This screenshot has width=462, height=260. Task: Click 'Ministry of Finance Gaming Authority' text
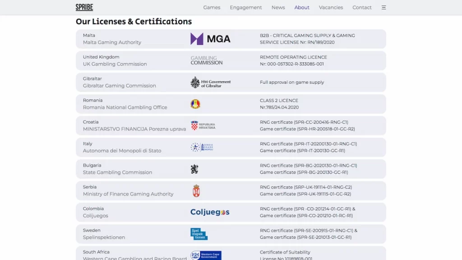[x=128, y=194]
